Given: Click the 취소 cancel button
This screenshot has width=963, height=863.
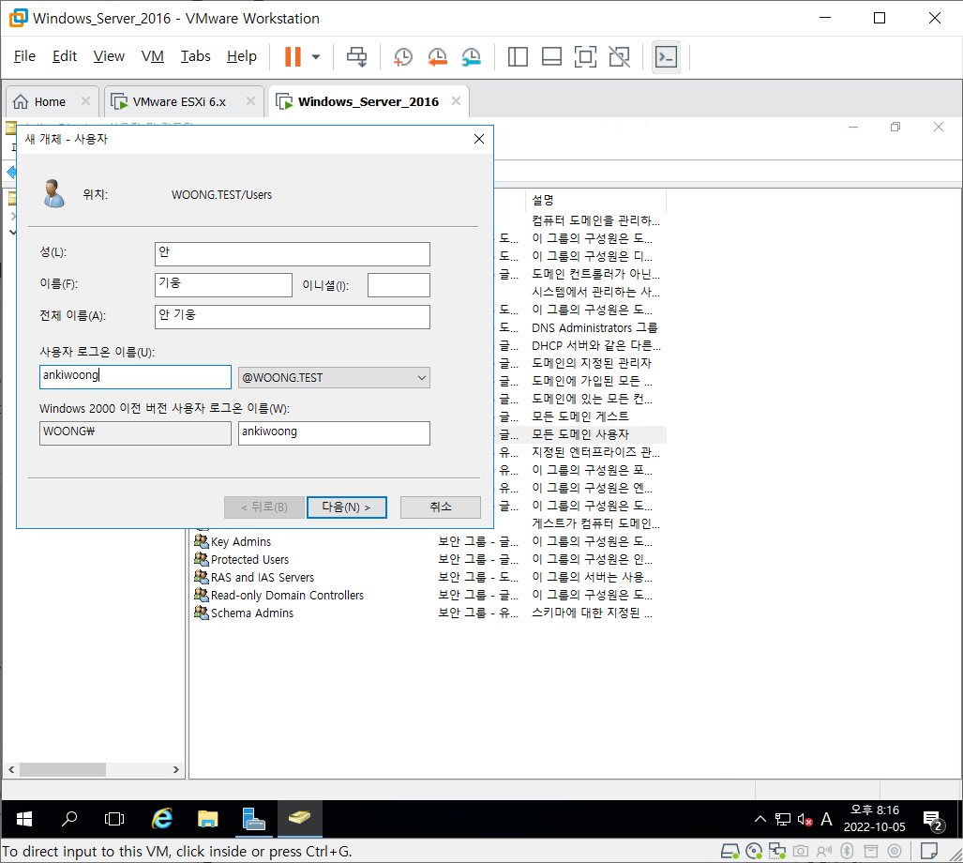Looking at the screenshot, I should [x=441, y=507].
